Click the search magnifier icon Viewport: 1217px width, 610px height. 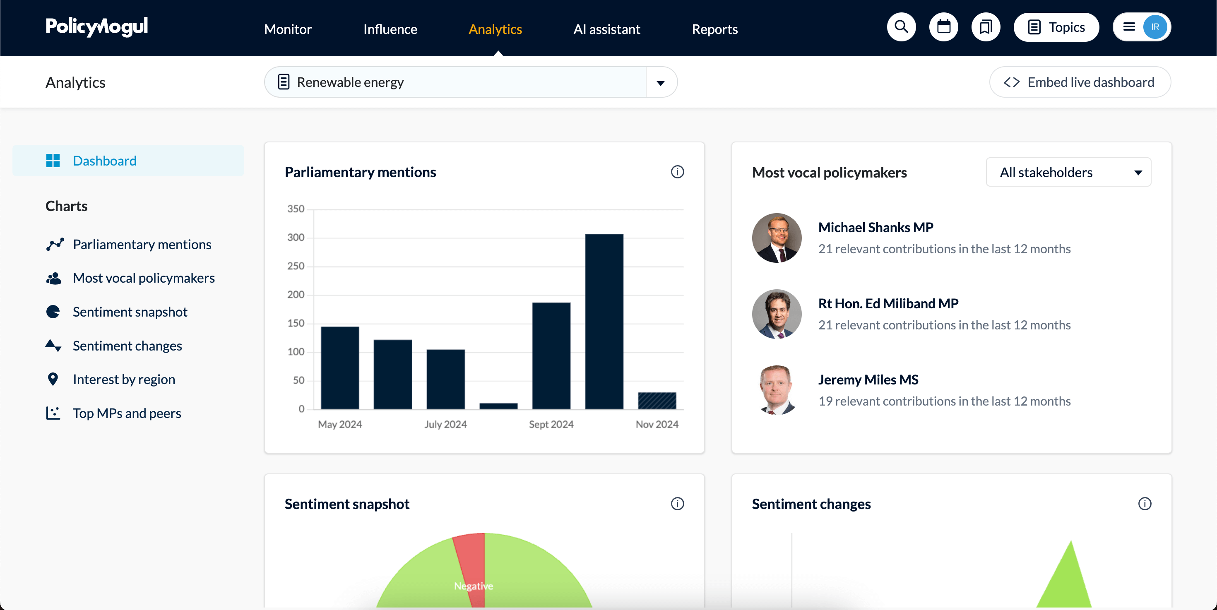coord(901,27)
